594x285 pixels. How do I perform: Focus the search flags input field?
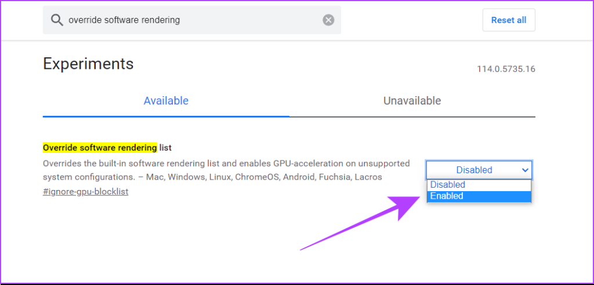point(193,20)
